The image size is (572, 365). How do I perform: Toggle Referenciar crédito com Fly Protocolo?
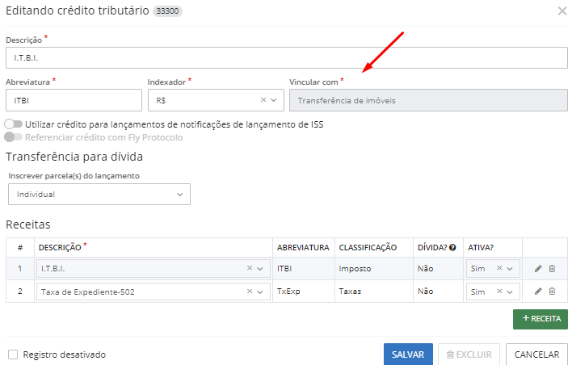[x=14, y=137]
